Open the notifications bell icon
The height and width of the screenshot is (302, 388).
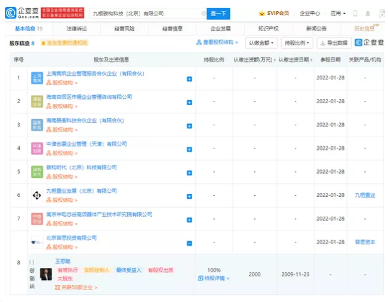pos(368,13)
